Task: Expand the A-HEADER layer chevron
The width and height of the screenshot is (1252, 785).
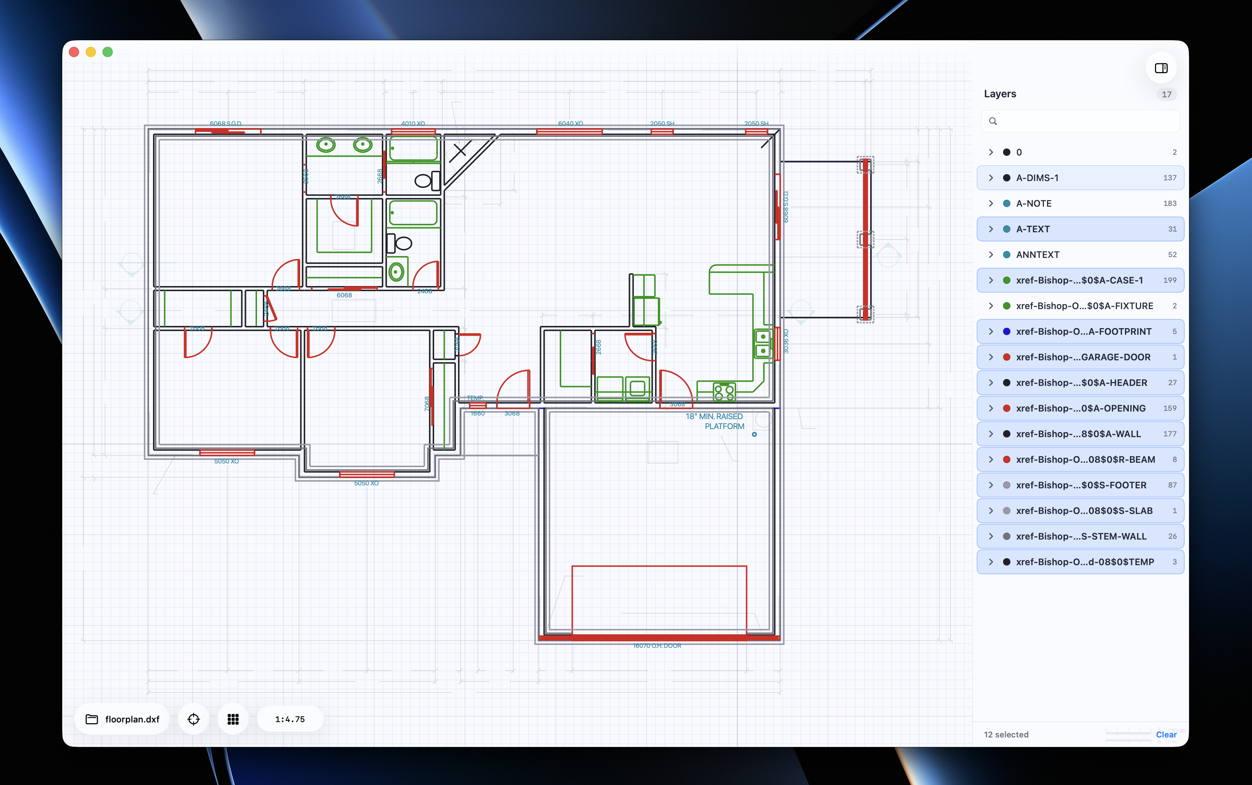Action: [991, 383]
